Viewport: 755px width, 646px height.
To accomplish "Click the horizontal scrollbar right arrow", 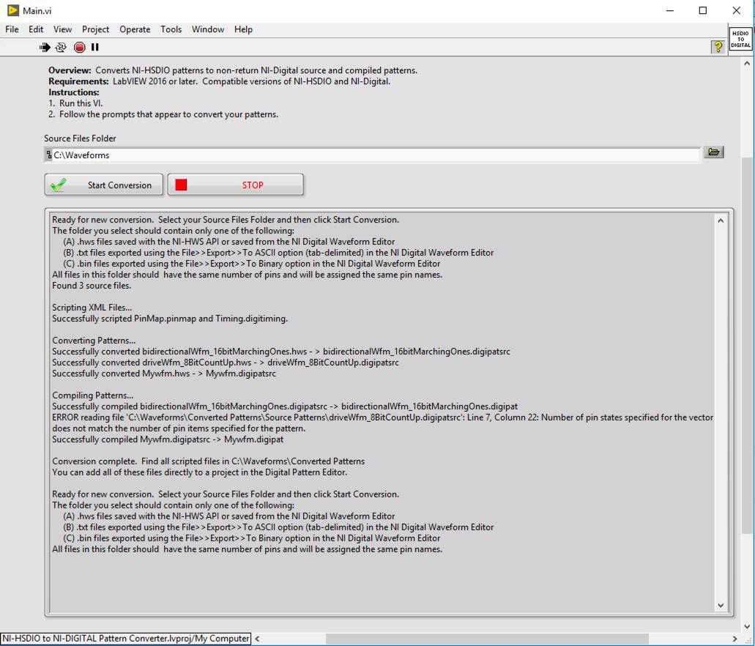I will pos(734,639).
